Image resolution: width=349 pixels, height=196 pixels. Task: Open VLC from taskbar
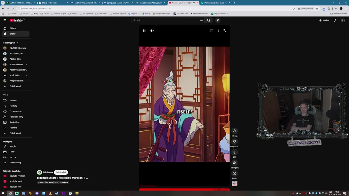click(50, 193)
